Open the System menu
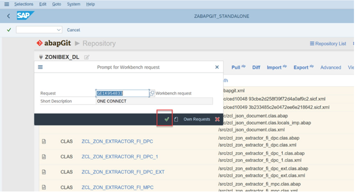Image resolution: width=355 pixels, height=193 pixels. point(74,4)
